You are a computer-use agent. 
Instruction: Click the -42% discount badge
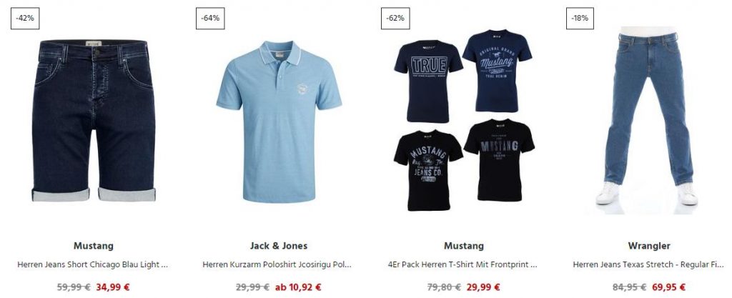[25, 18]
